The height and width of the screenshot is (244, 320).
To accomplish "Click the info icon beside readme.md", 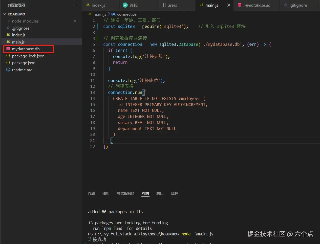I will click(8, 70).
